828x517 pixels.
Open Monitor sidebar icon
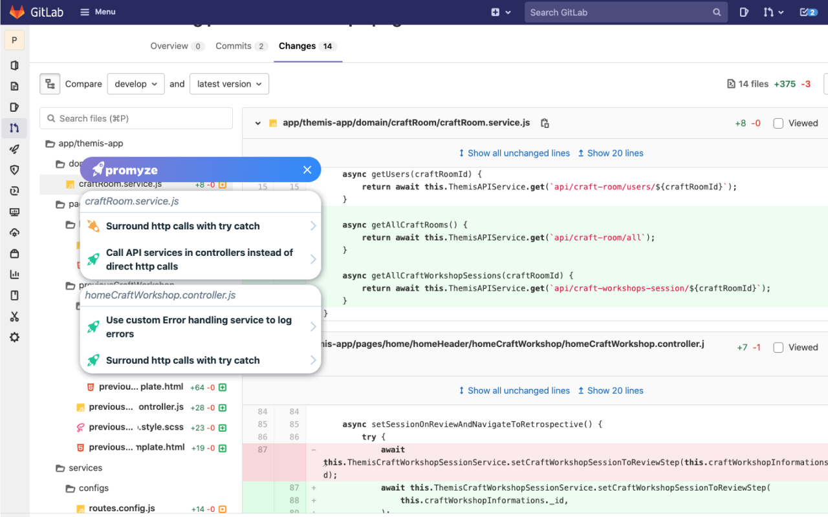(14, 212)
